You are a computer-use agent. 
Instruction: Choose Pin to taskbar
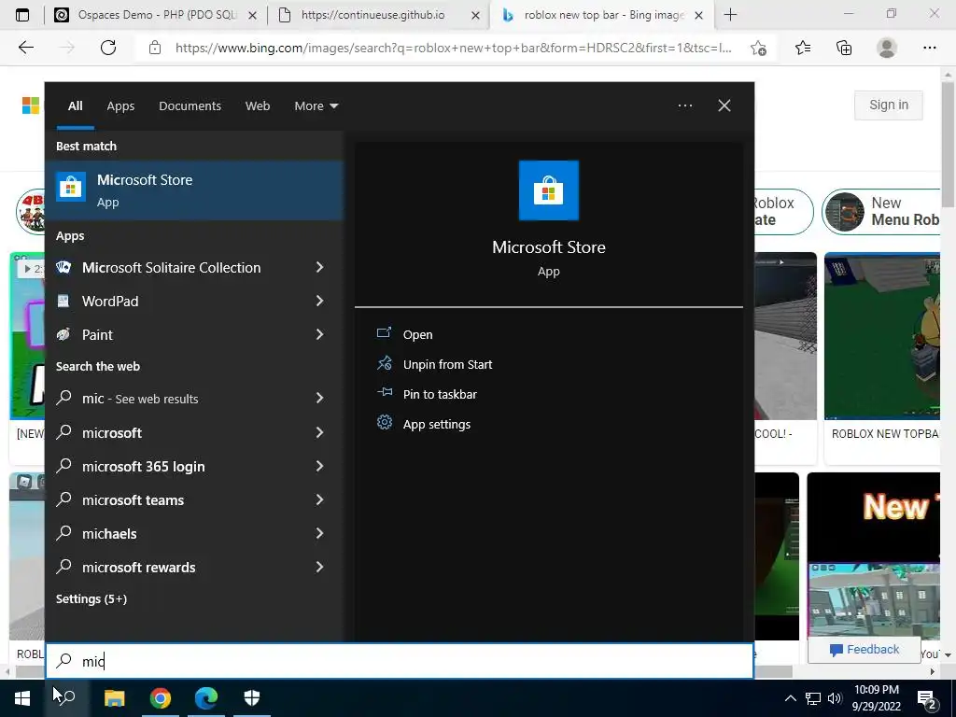point(440,395)
